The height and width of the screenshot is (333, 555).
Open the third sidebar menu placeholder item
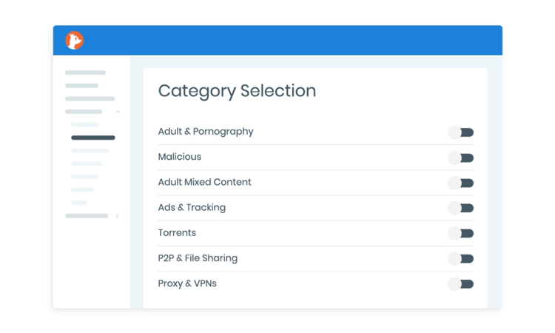(x=90, y=98)
